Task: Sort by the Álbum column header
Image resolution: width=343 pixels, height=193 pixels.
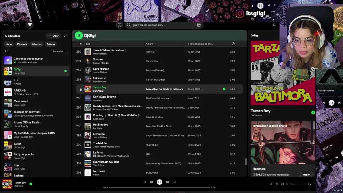Action: pyautogui.click(x=149, y=44)
